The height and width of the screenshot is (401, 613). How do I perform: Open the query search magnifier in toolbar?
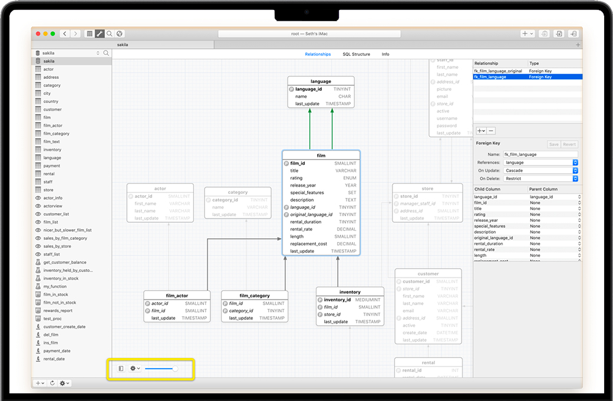(x=110, y=34)
